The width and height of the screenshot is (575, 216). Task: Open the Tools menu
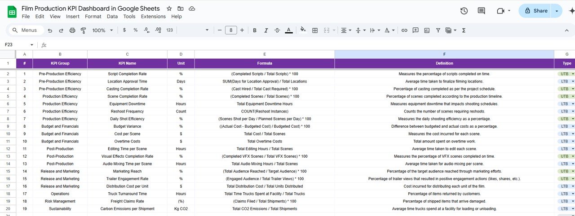pos(129,16)
